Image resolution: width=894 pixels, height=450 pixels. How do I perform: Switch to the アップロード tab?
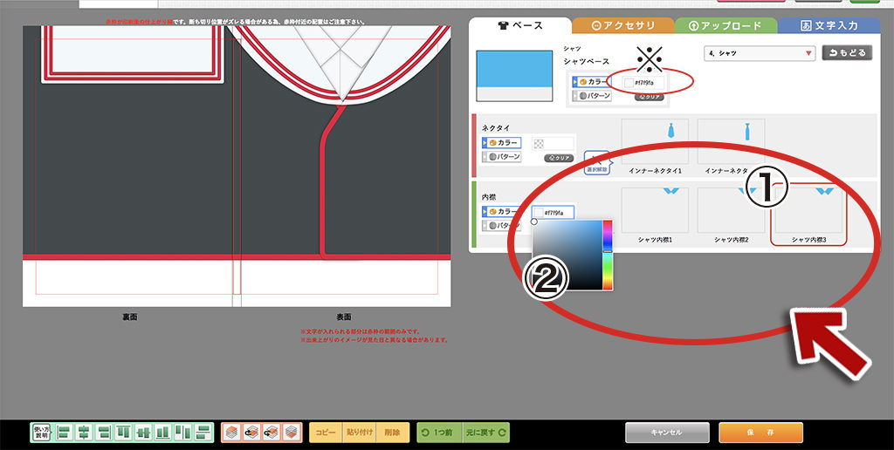[x=726, y=25]
